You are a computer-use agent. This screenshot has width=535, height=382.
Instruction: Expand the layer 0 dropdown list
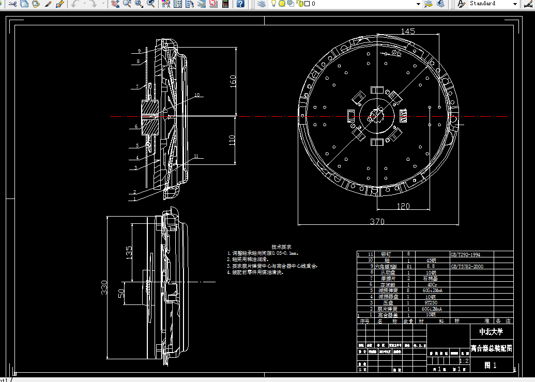point(418,4)
